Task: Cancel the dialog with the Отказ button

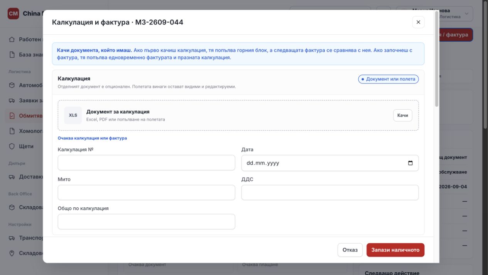Action: click(x=350, y=250)
